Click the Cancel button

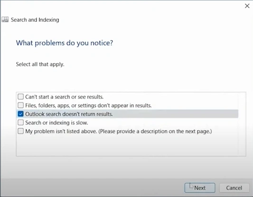click(234, 188)
